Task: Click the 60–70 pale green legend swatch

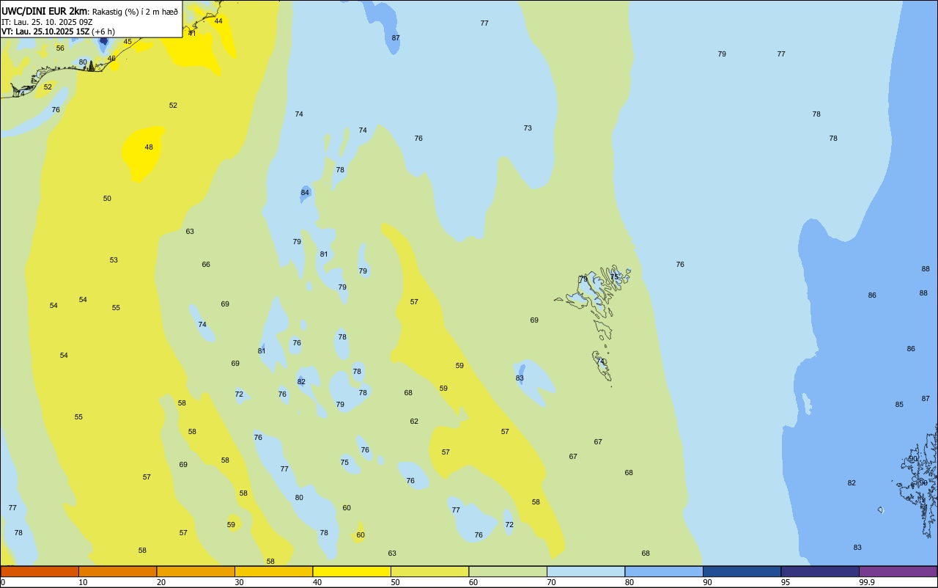Action: 508,571
